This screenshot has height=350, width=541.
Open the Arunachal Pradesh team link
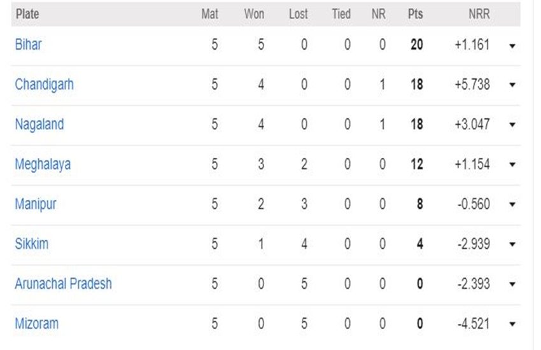(64, 284)
